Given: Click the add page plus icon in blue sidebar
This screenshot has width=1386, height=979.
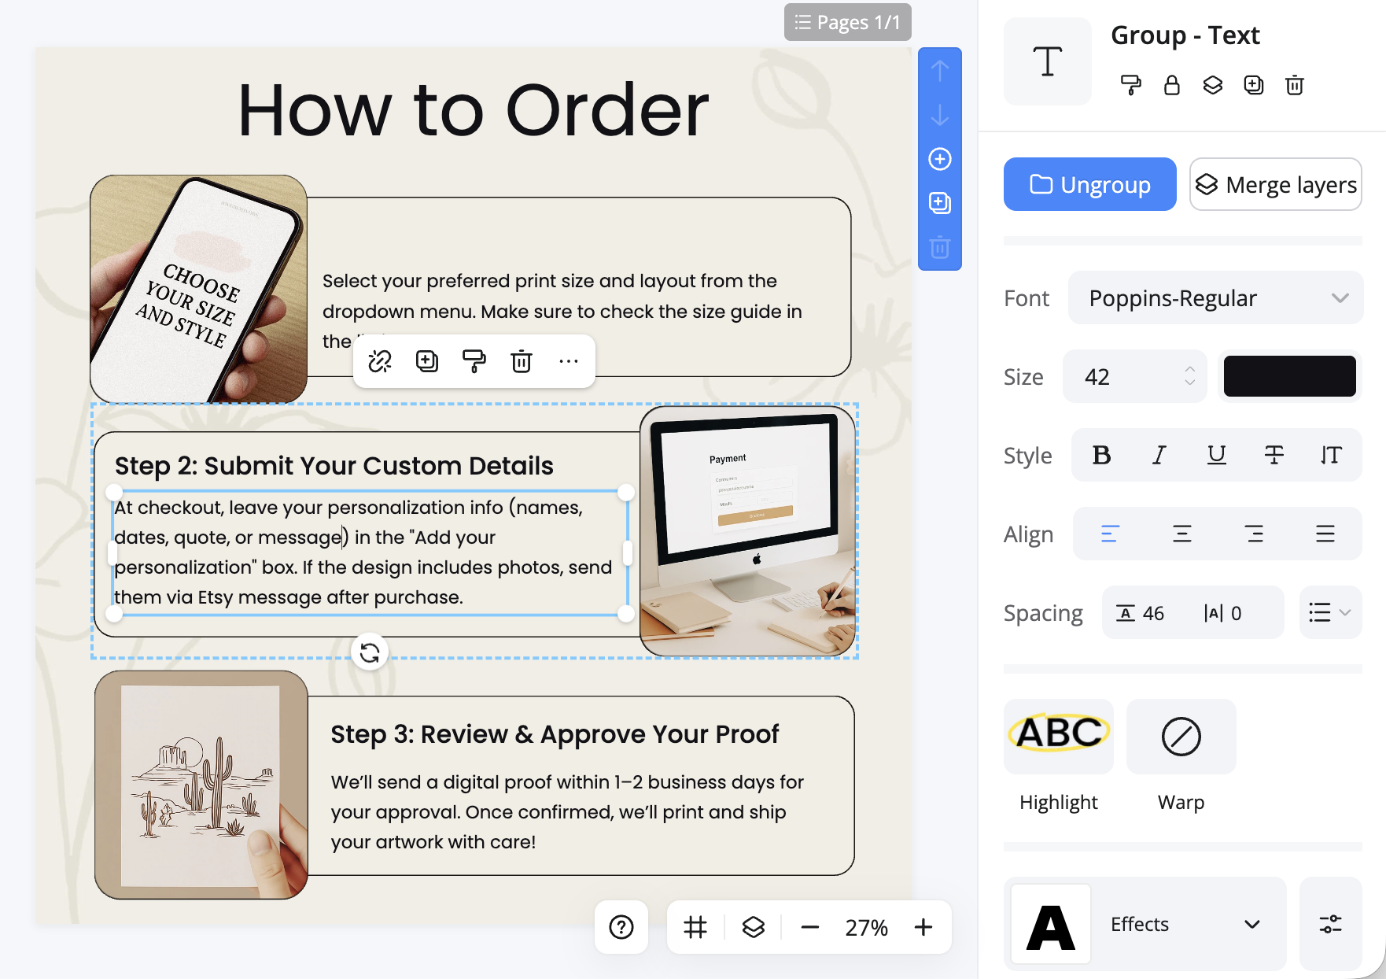Looking at the screenshot, I should tap(940, 159).
